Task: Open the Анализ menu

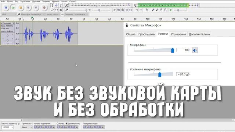Action: pyautogui.click(x=64, y=1)
